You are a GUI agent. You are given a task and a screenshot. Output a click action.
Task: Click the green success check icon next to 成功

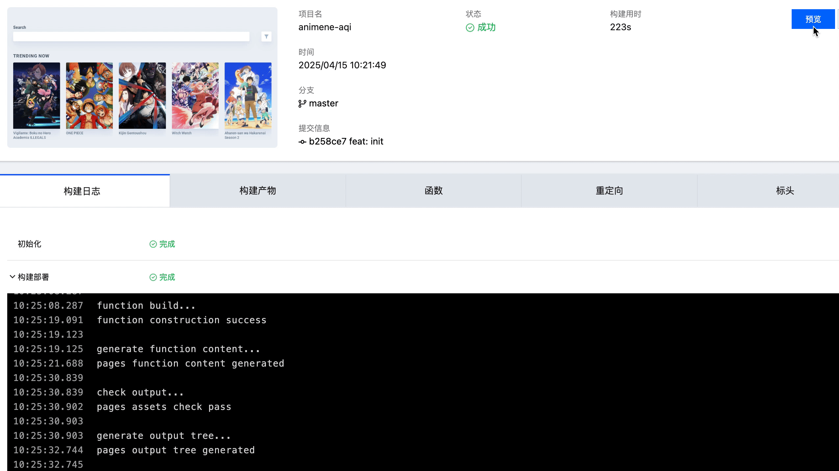pos(470,28)
